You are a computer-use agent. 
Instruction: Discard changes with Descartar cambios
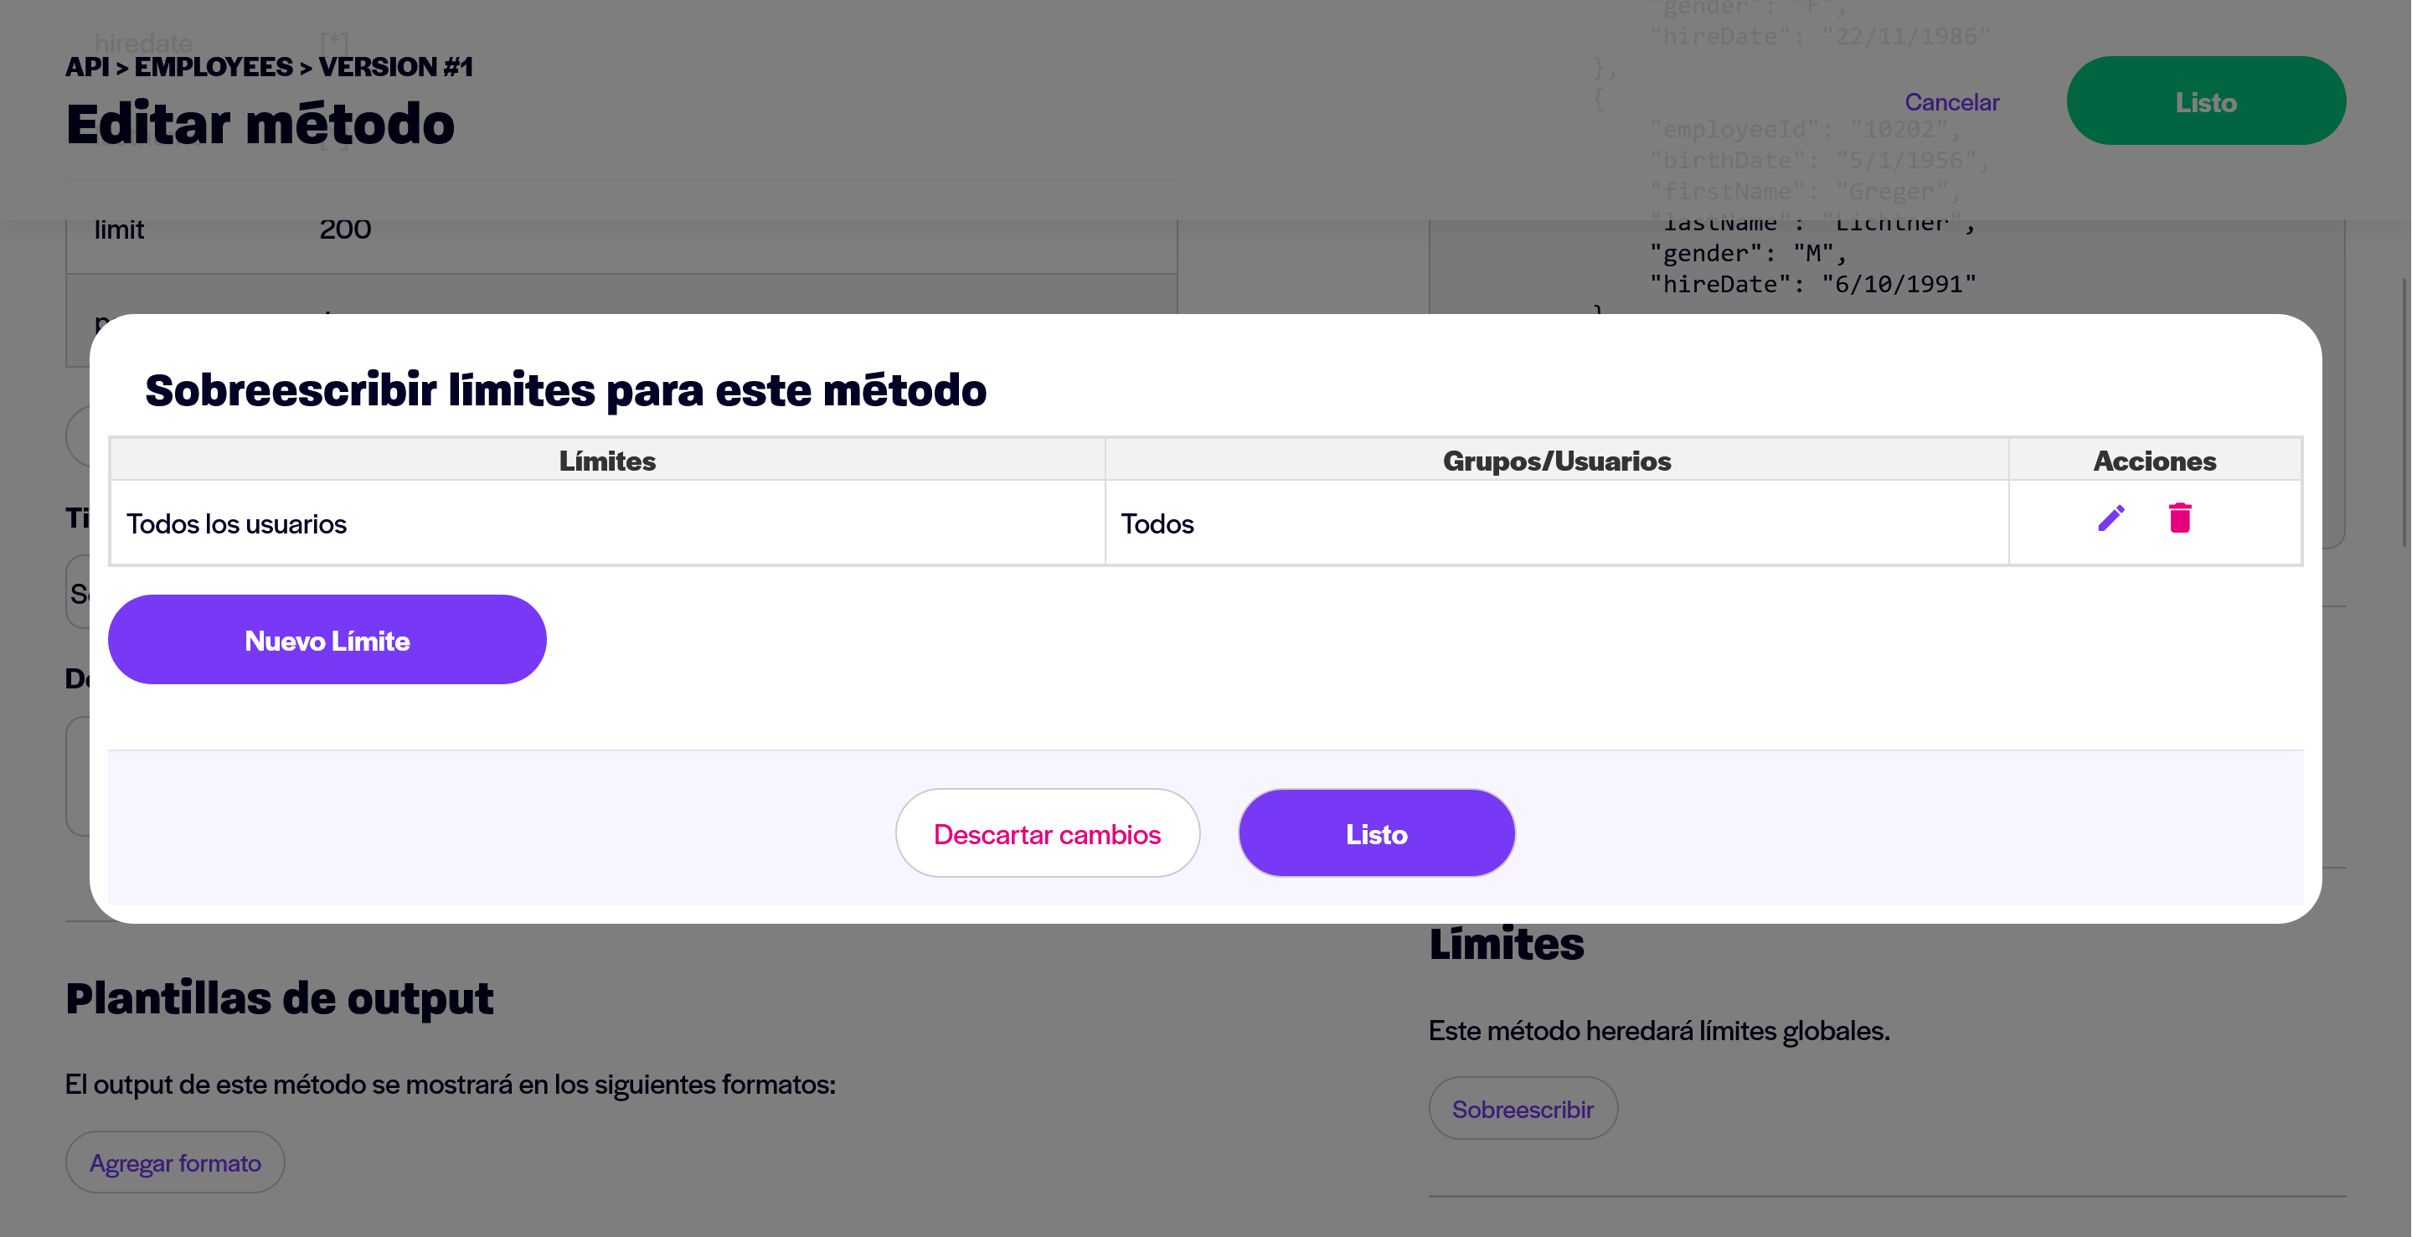click(x=1047, y=833)
